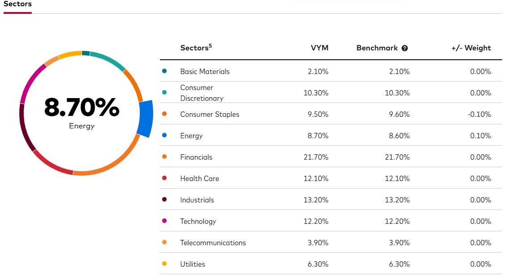Click the magenta Technology donut segment

click(x=30, y=82)
